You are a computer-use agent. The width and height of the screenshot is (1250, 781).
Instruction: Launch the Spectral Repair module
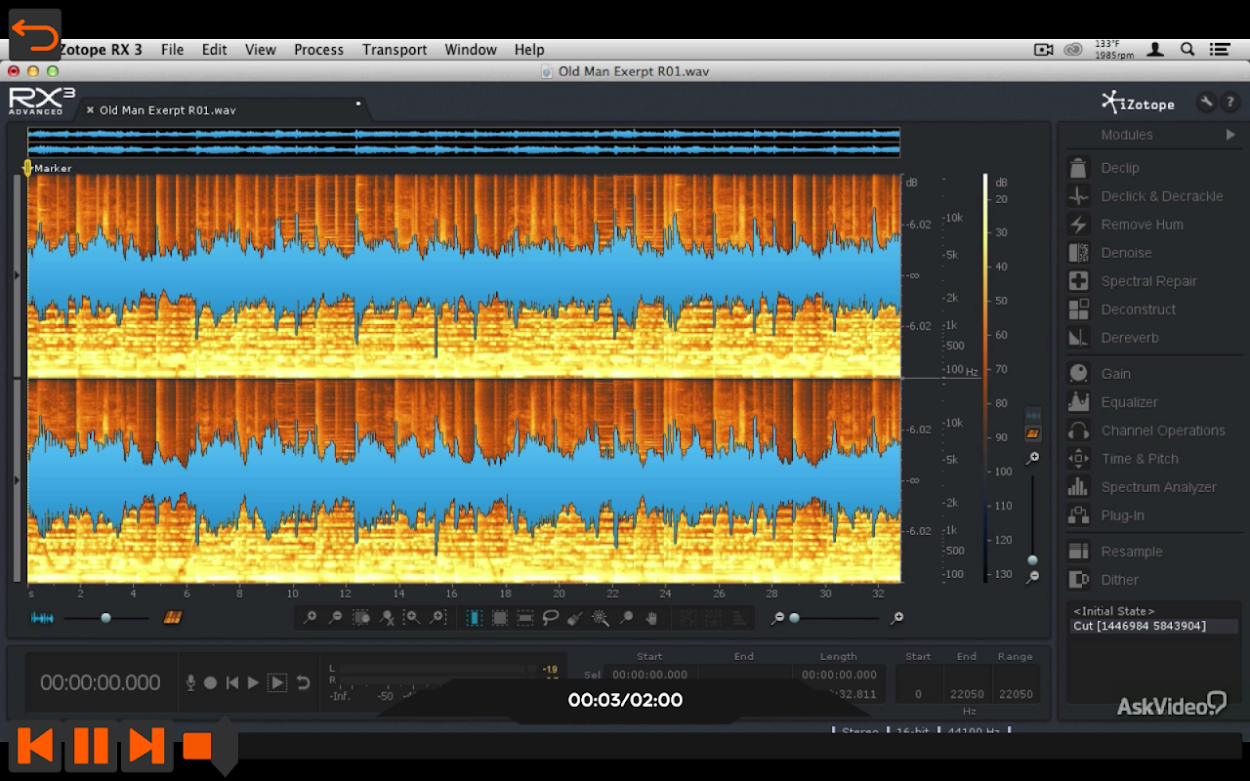[1147, 281]
